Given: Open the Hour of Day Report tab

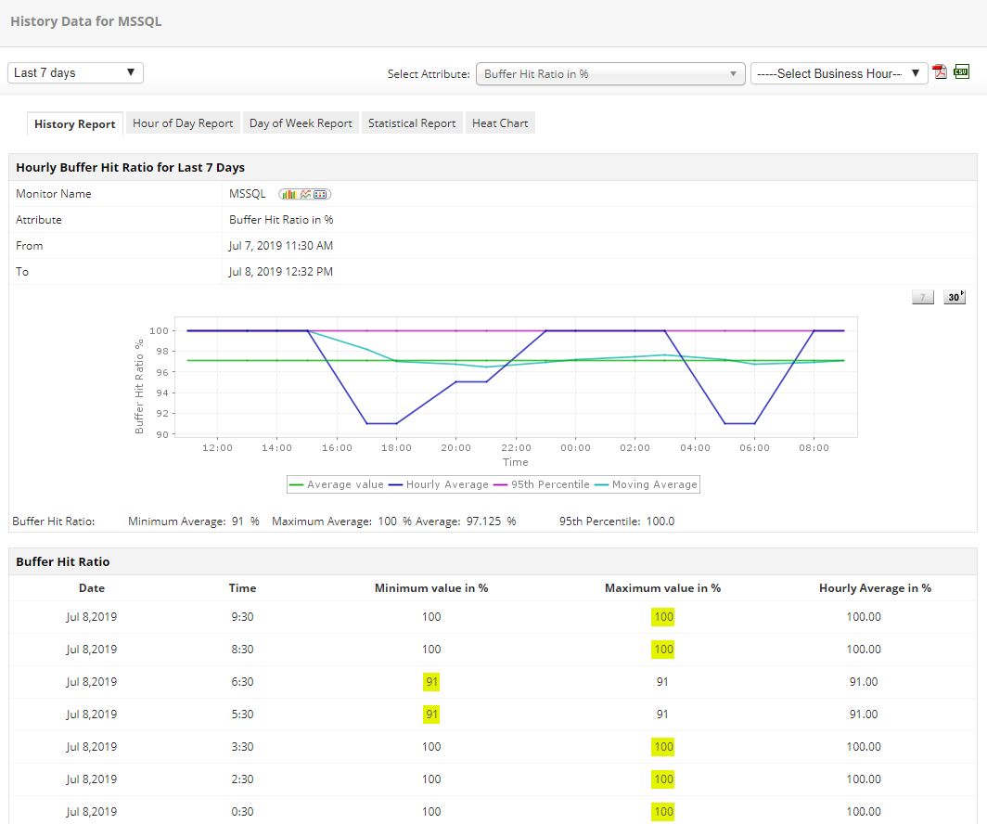Looking at the screenshot, I should [x=183, y=122].
